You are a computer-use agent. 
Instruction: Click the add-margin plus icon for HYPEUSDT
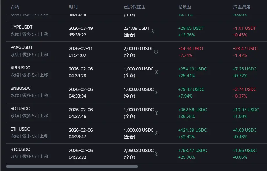[x=152, y=31]
